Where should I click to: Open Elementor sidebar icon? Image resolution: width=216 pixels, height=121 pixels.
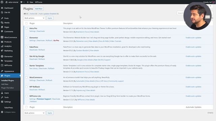point(2,56)
